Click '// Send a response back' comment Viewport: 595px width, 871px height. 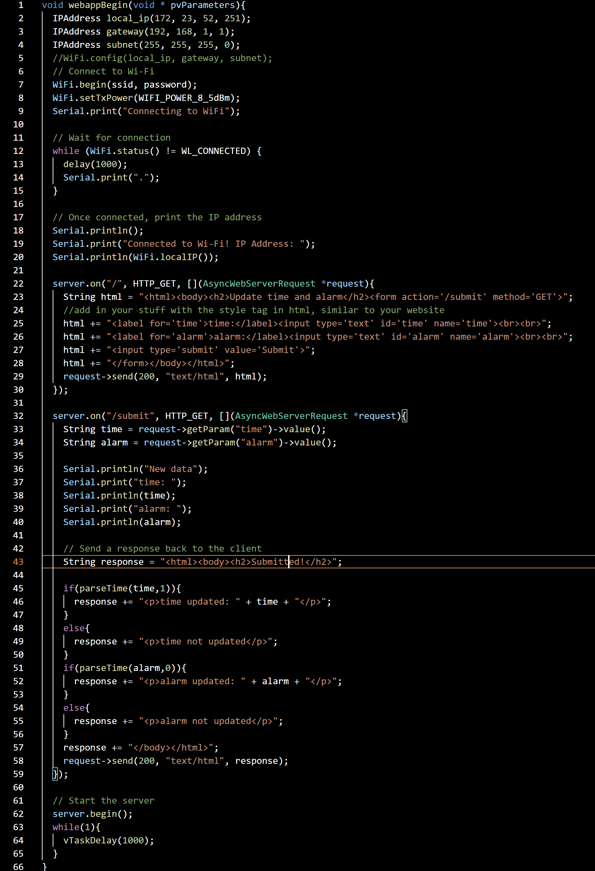[163, 549]
